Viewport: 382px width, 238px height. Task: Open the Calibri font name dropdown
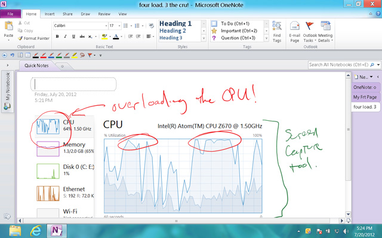(x=106, y=26)
